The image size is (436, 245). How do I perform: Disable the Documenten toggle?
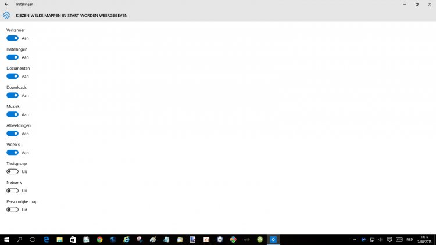click(13, 76)
